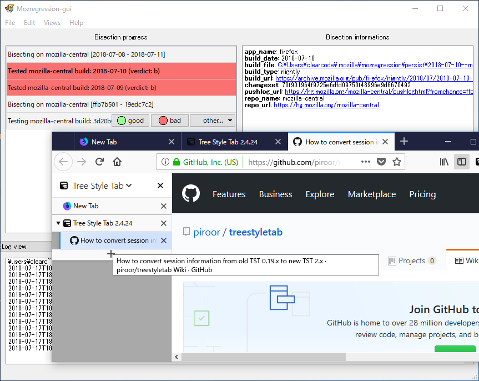The width and height of the screenshot is (479, 381).
Task: Save page to Pocket
Action: click(x=381, y=162)
